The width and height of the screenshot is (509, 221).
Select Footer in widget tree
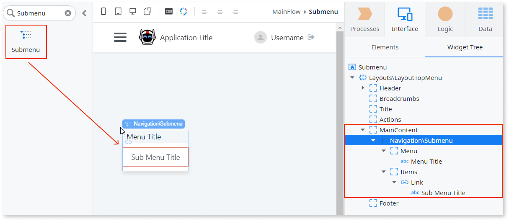(389, 203)
